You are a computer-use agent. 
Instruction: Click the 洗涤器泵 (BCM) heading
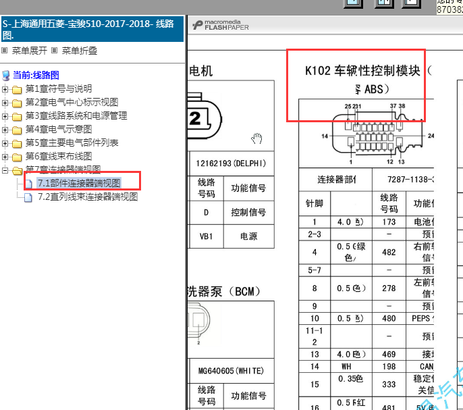pos(224,292)
